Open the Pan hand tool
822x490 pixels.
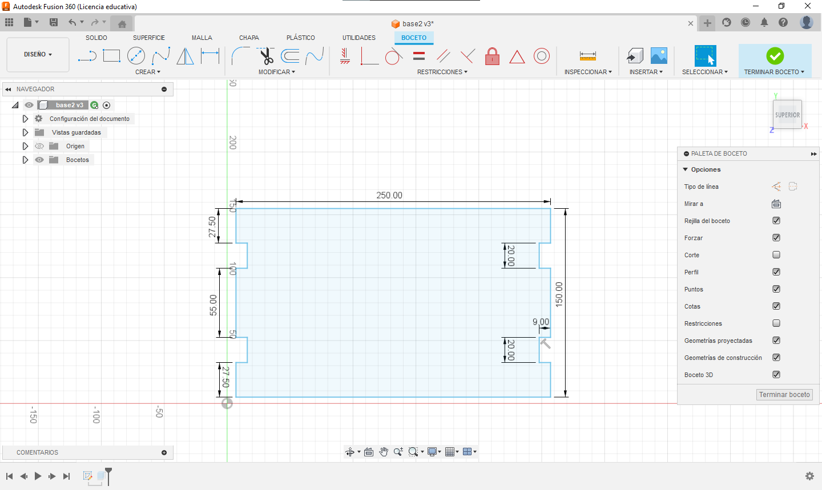point(384,452)
